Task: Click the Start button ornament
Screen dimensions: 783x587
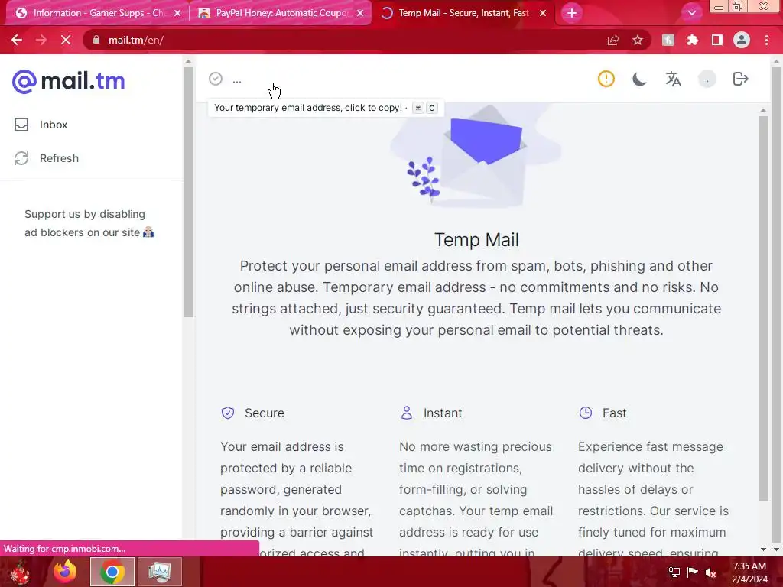Action: pyautogui.click(x=20, y=572)
